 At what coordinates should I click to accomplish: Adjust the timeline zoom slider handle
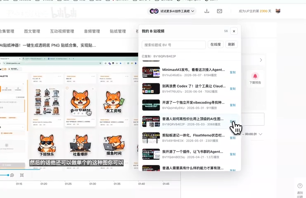(x=8, y=175)
